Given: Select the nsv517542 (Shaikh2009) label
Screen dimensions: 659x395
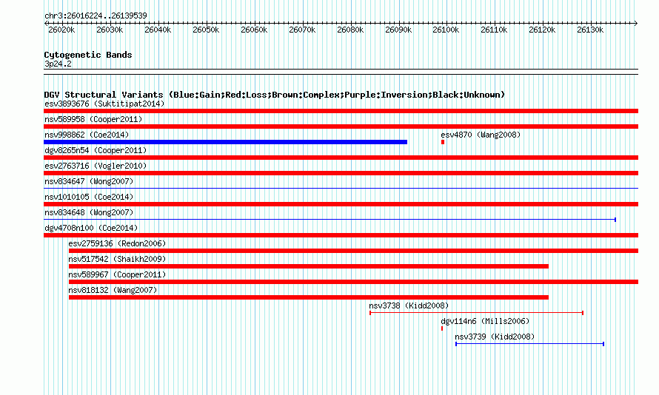Looking at the screenshot, I should click(117, 259).
